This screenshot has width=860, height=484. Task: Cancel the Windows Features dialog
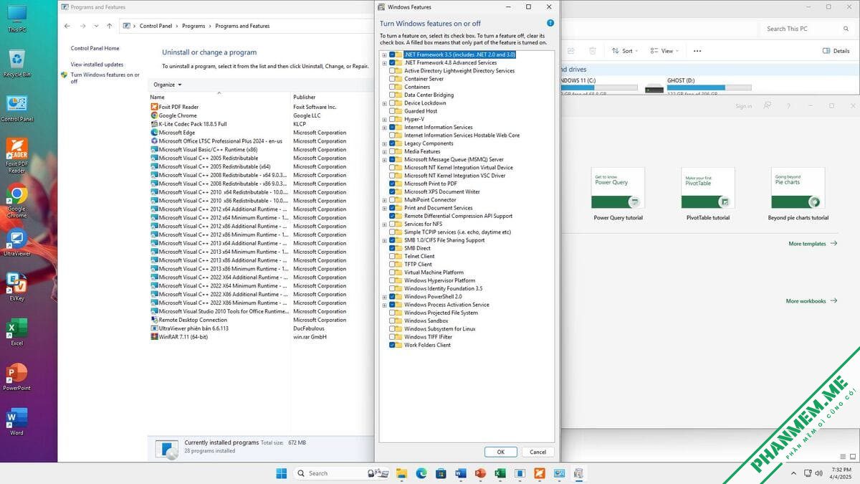[537, 452]
